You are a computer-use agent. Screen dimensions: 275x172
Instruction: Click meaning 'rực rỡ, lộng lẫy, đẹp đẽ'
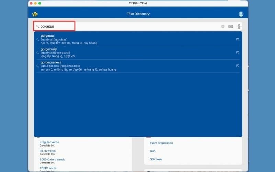(x=69, y=43)
